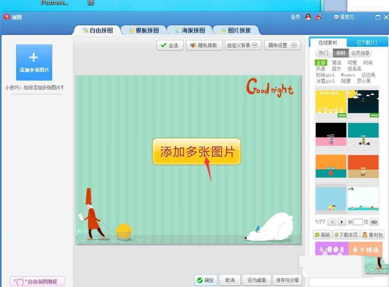Open the 素材包 material package icon

pos(364,234)
